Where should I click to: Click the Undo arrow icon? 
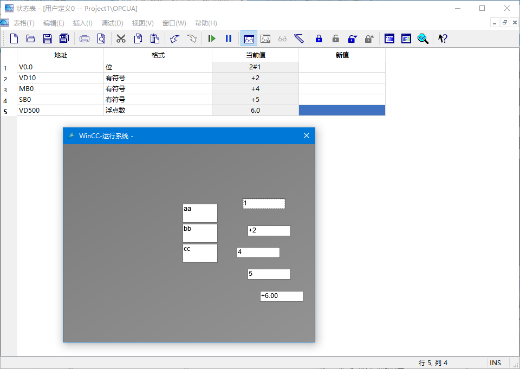tap(175, 38)
